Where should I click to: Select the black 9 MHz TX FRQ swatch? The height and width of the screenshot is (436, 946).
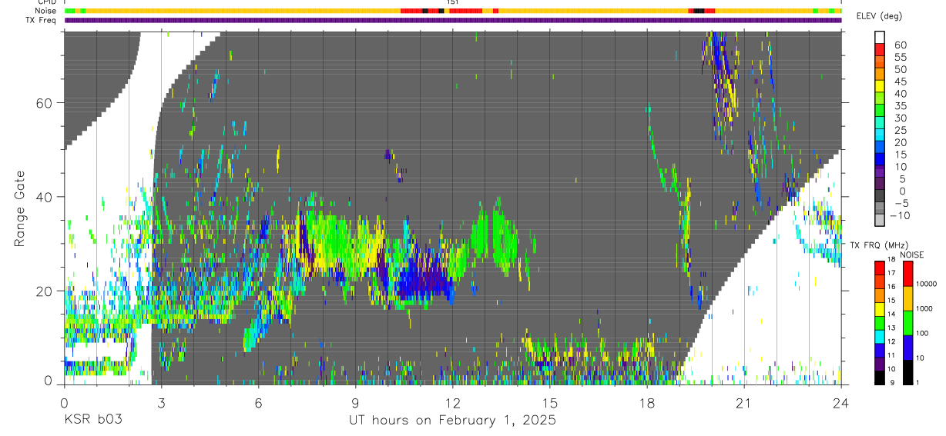[x=880, y=378]
